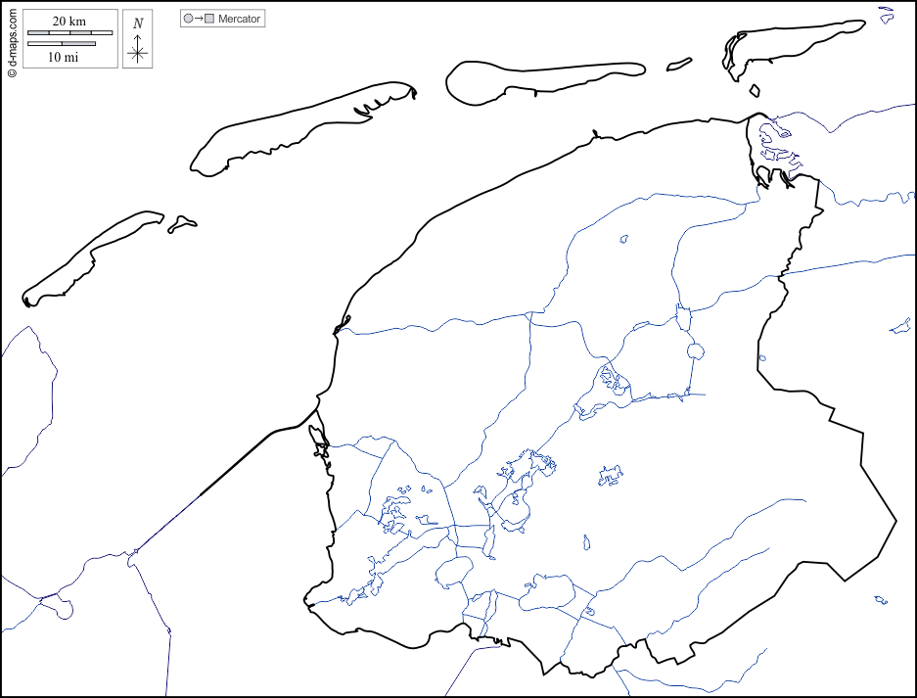Click the d-maps.com copyright text
The image size is (917, 698).
click(12, 44)
